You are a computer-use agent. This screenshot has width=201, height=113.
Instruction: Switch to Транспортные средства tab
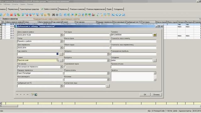pos(29,9)
